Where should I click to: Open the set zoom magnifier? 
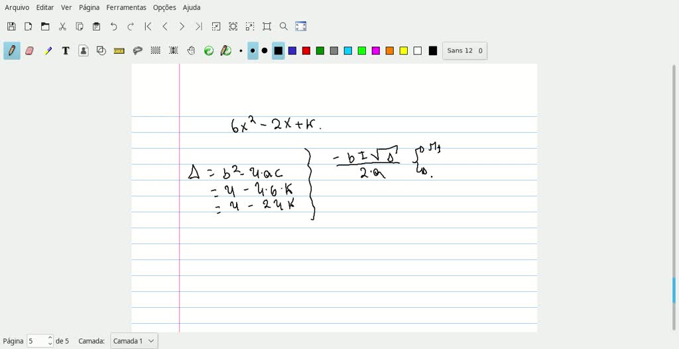[284, 27]
